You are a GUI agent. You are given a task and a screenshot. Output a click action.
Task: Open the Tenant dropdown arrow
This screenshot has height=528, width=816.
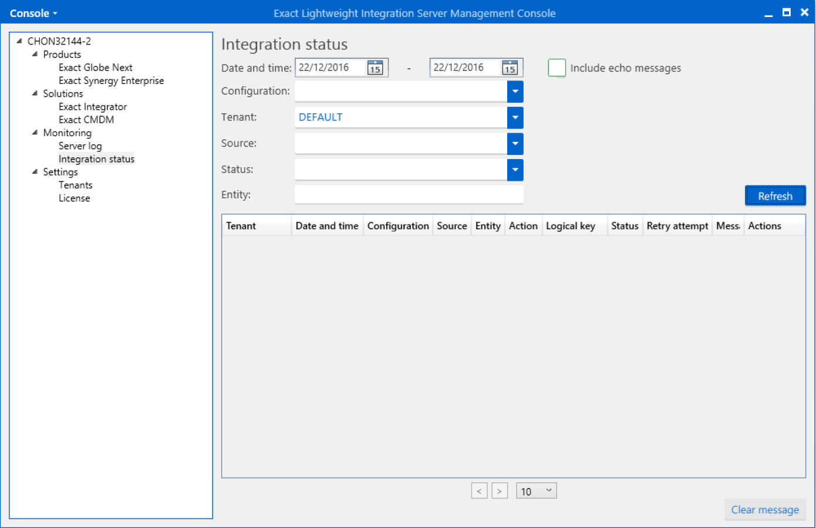515,117
